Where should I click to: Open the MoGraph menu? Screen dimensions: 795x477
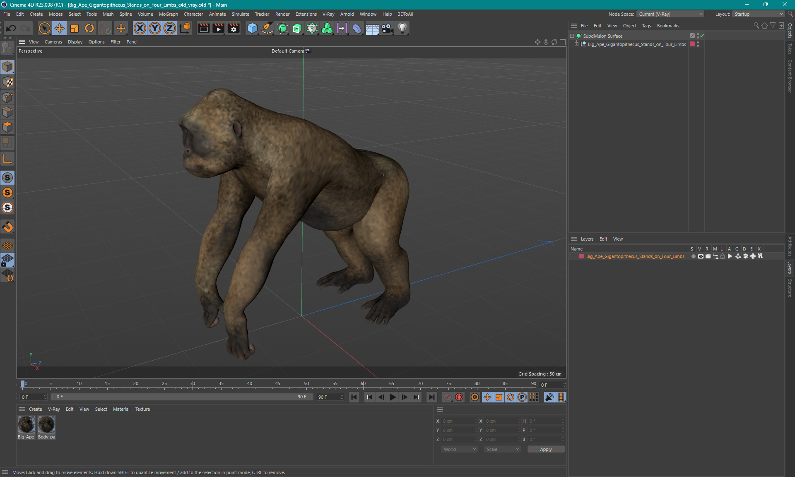tap(168, 14)
